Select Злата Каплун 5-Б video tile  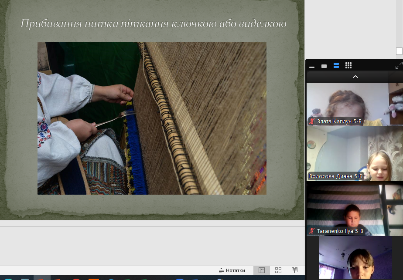pyautogui.click(x=355, y=104)
